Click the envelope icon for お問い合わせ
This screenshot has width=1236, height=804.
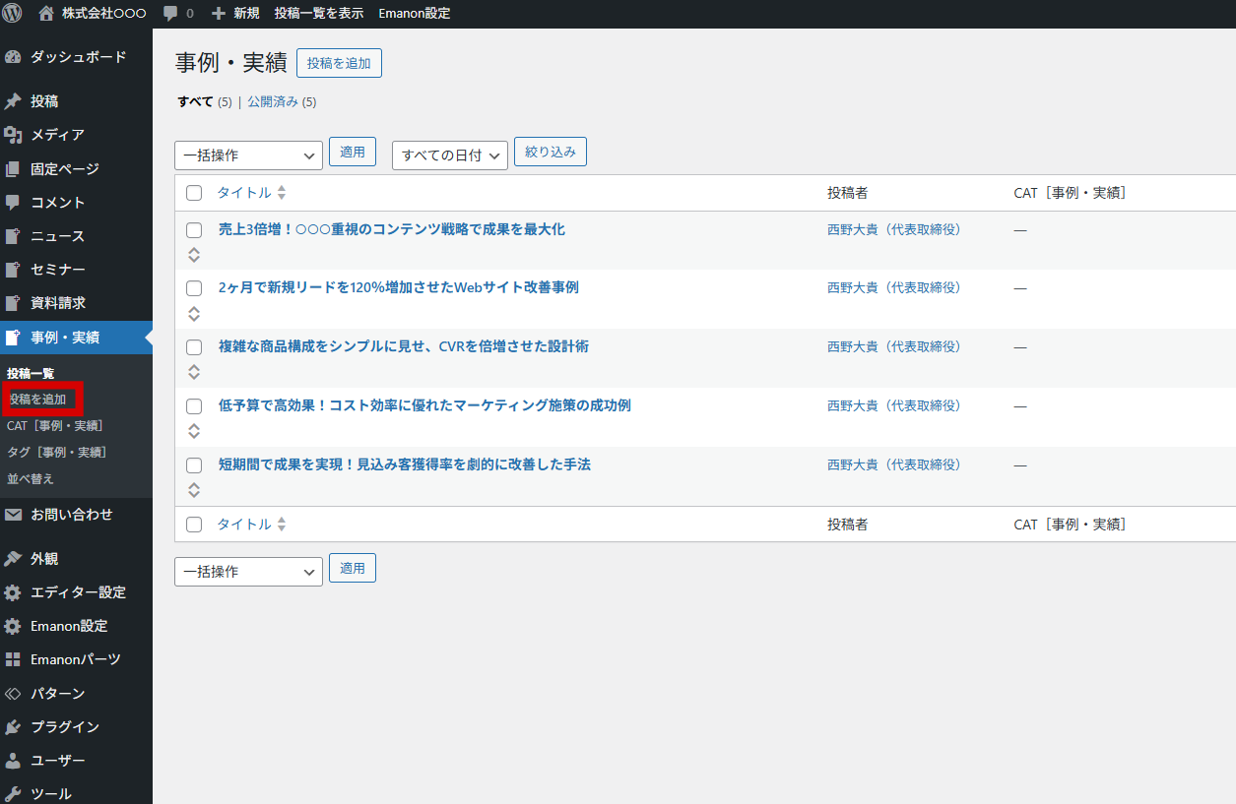(13, 515)
